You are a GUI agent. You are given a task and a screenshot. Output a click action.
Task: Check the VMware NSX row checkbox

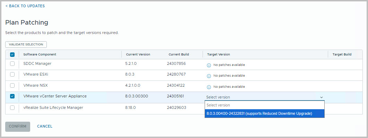[x=12, y=85]
